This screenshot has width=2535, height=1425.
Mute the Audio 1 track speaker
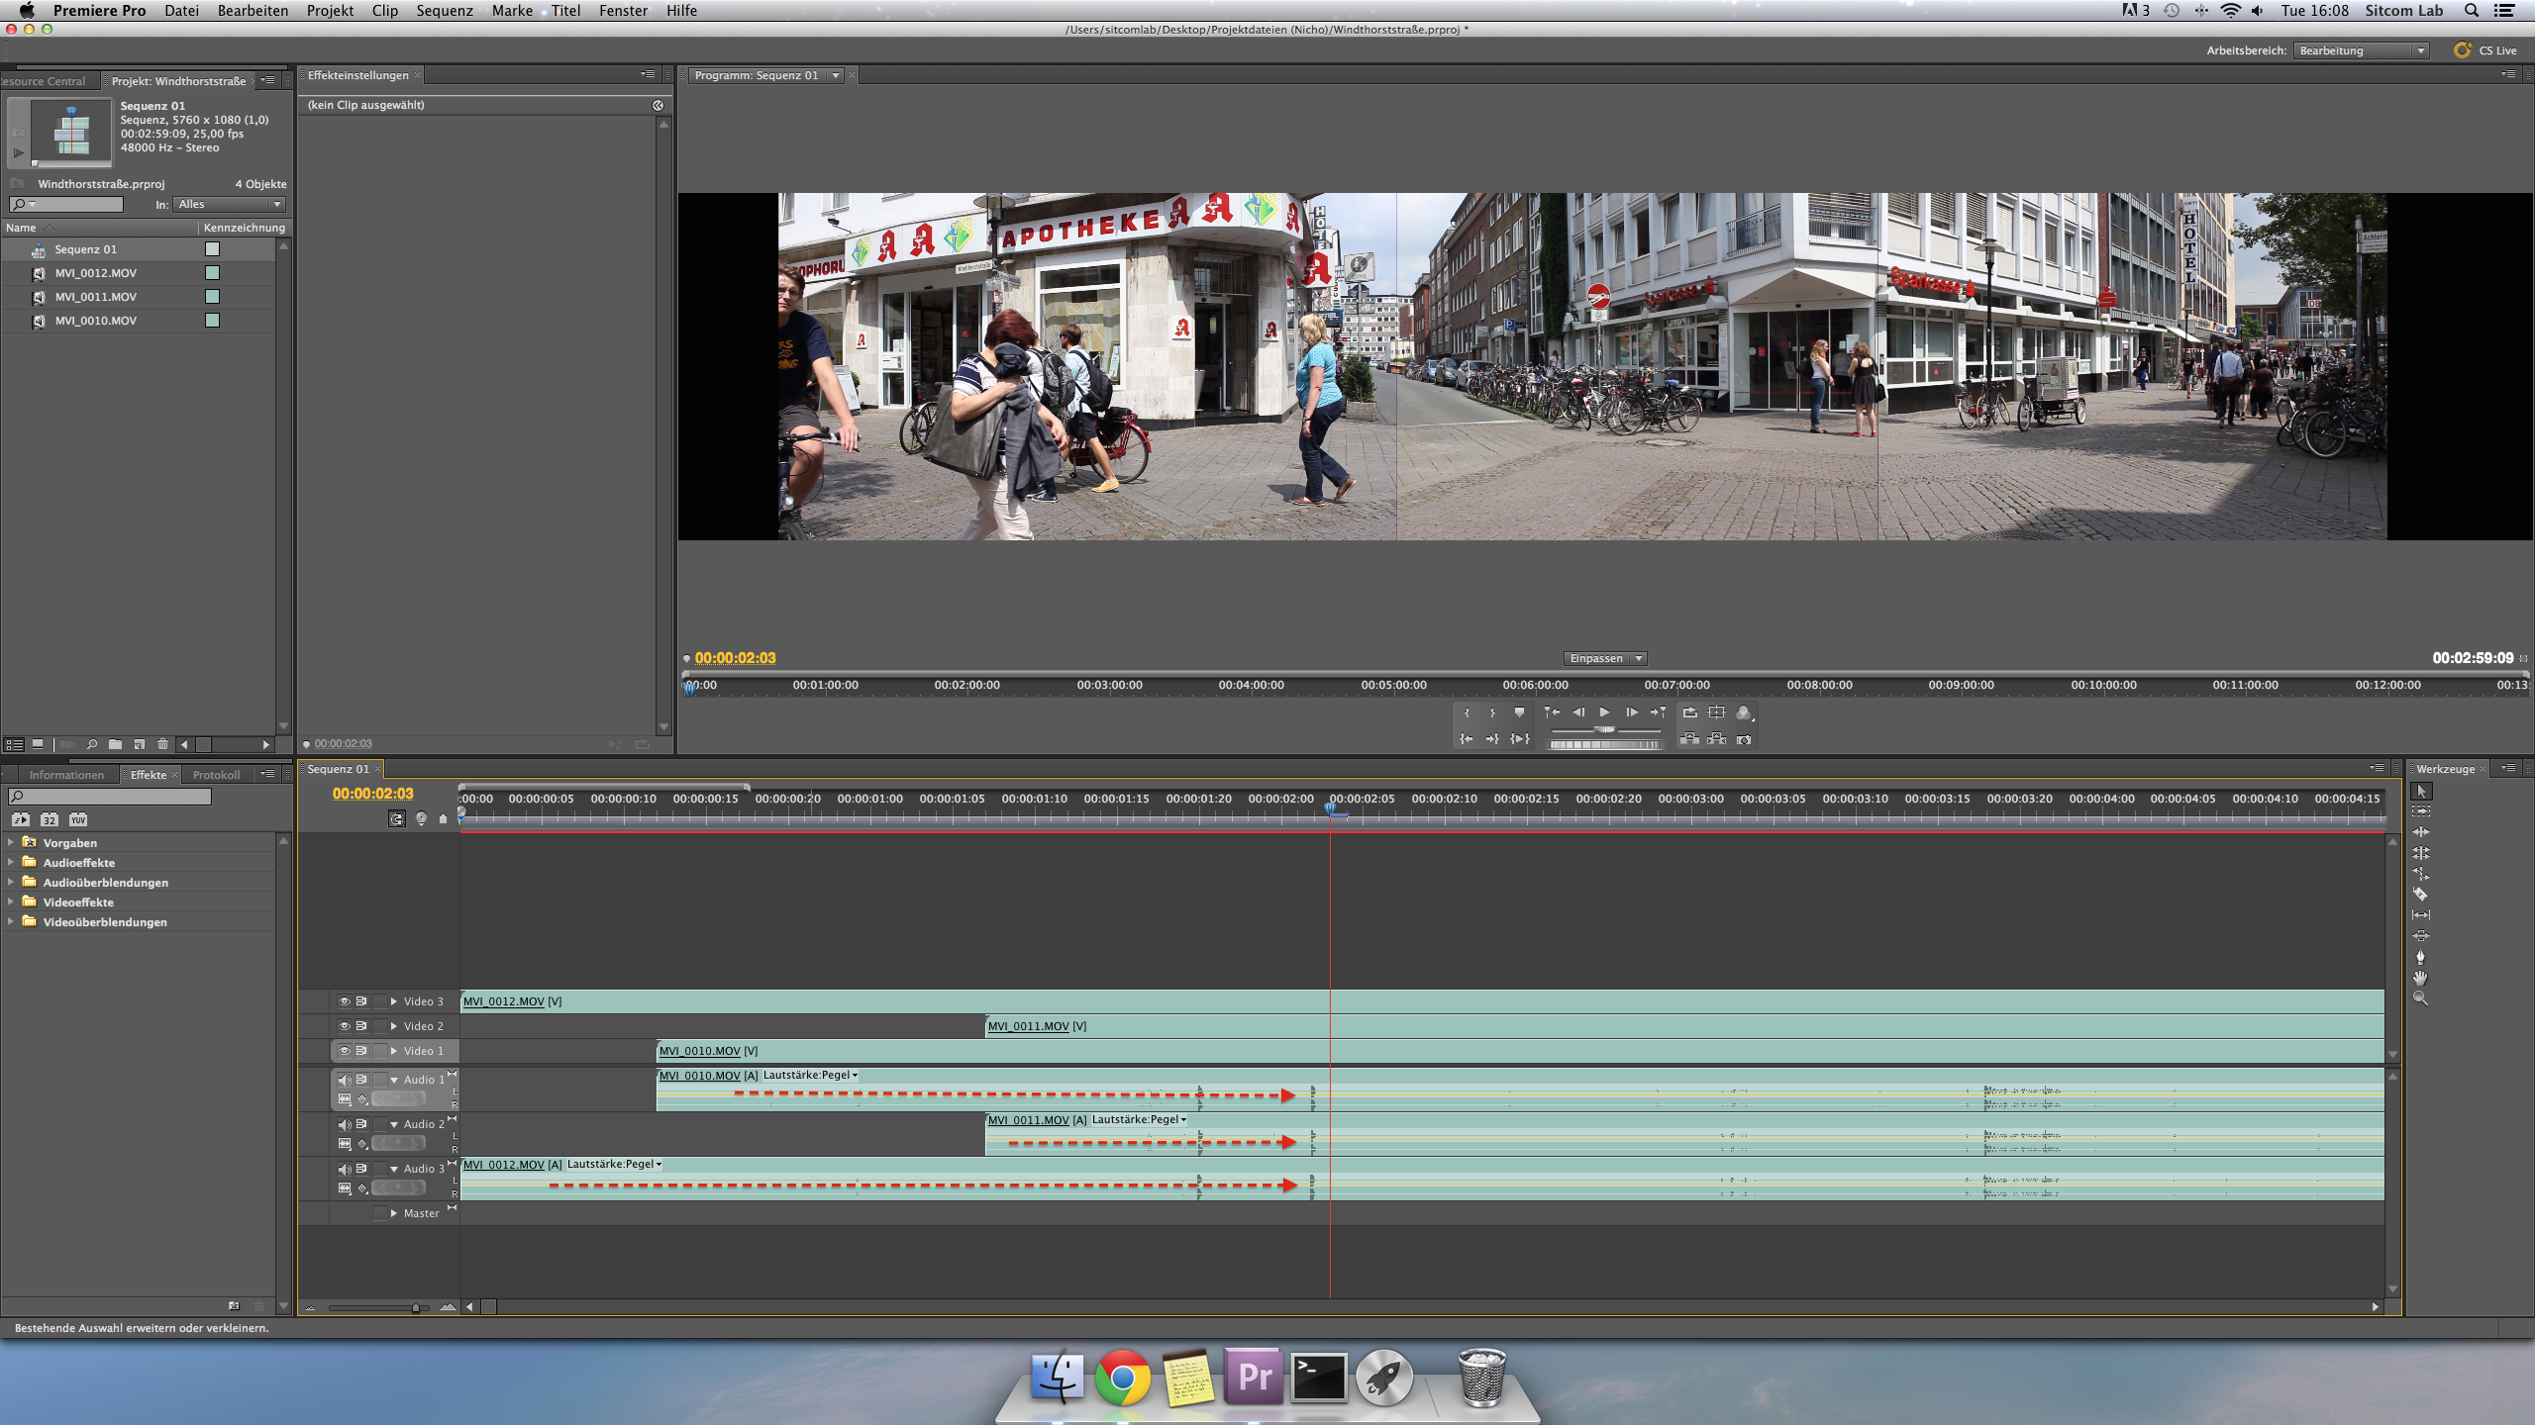[x=344, y=1080]
